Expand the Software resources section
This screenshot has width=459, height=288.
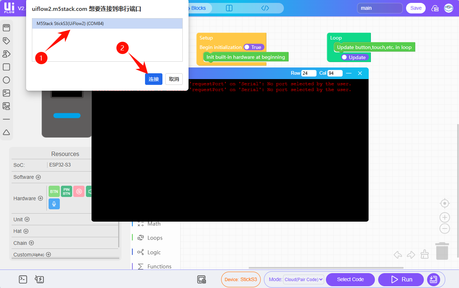pyautogui.click(x=38, y=177)
